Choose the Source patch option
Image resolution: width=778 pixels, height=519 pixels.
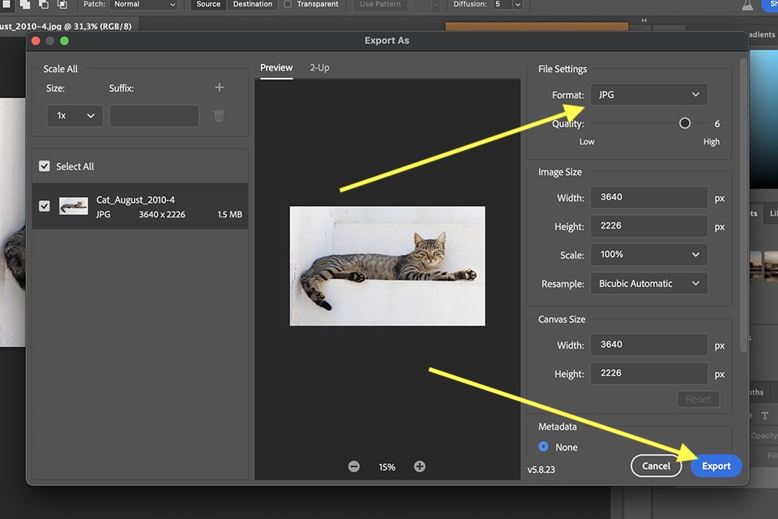(x=208, y=5)
